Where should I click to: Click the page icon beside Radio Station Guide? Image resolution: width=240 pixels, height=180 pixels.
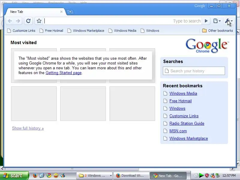coord(165,123)
